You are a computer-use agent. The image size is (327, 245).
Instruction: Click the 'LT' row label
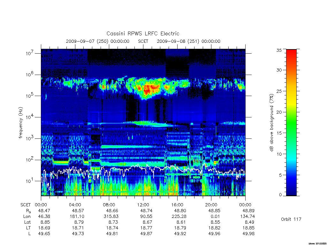coord(28,228)
